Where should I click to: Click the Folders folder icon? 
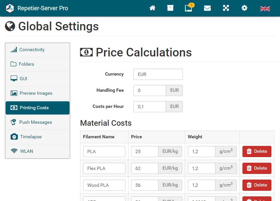(14, 64)
